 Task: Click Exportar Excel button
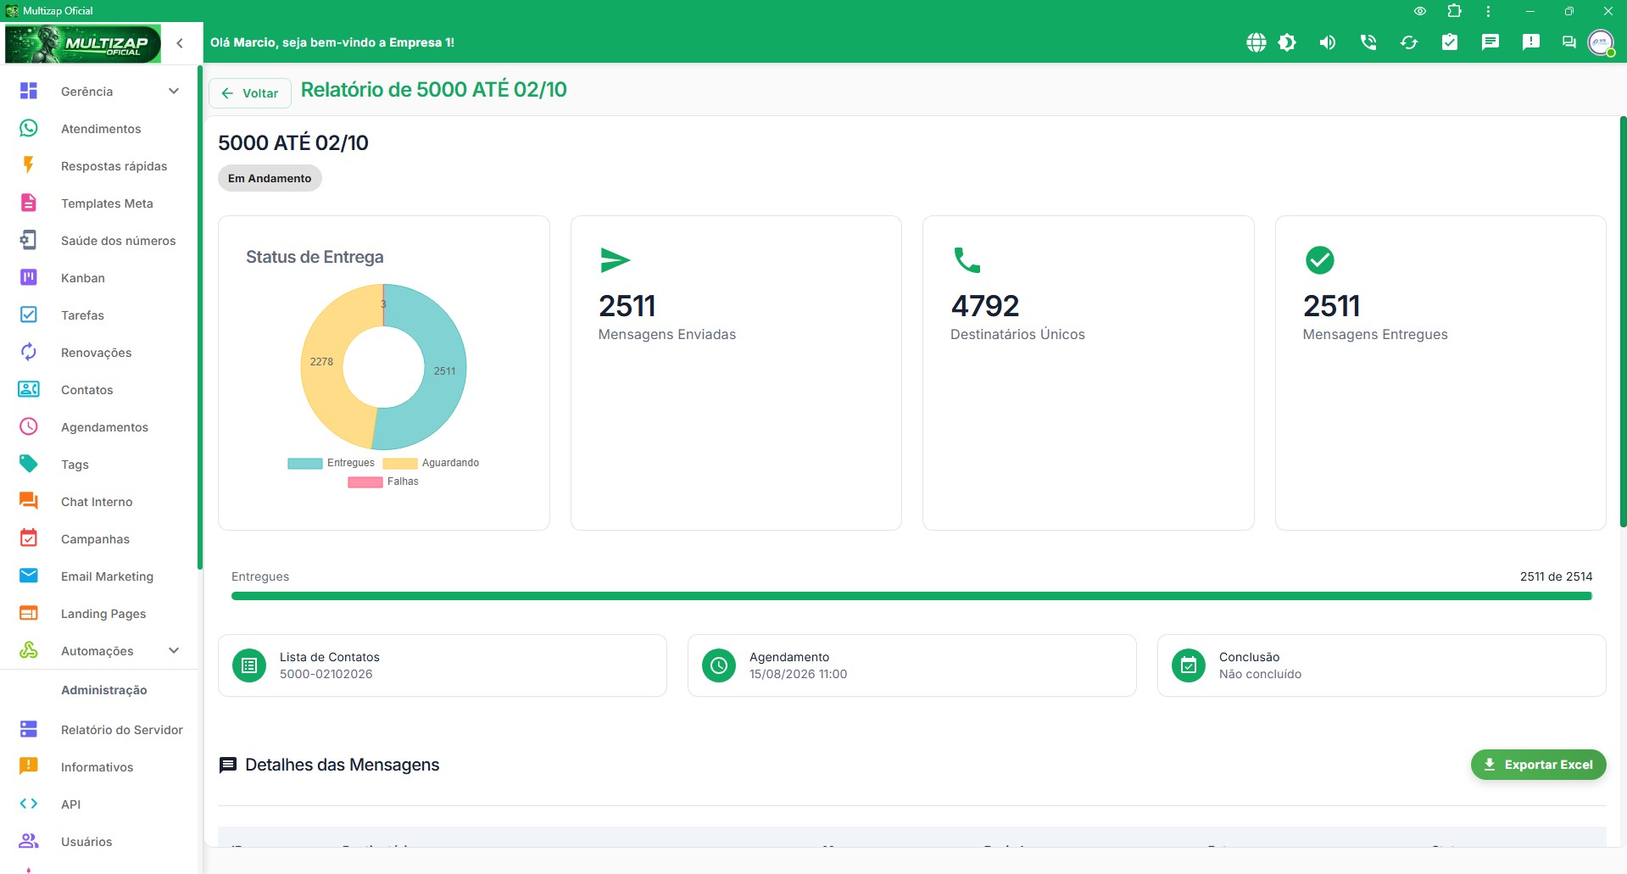click(1538, 765)
